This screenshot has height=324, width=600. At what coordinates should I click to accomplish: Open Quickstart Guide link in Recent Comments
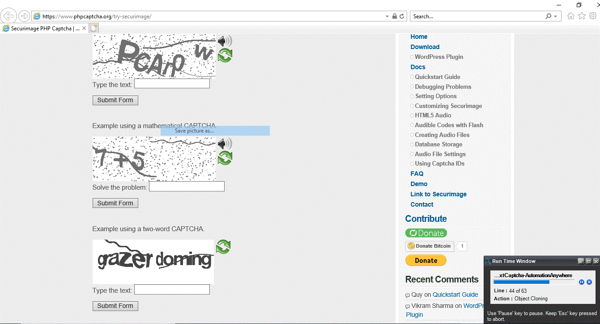pyautogui.click(x=455, y=295)
